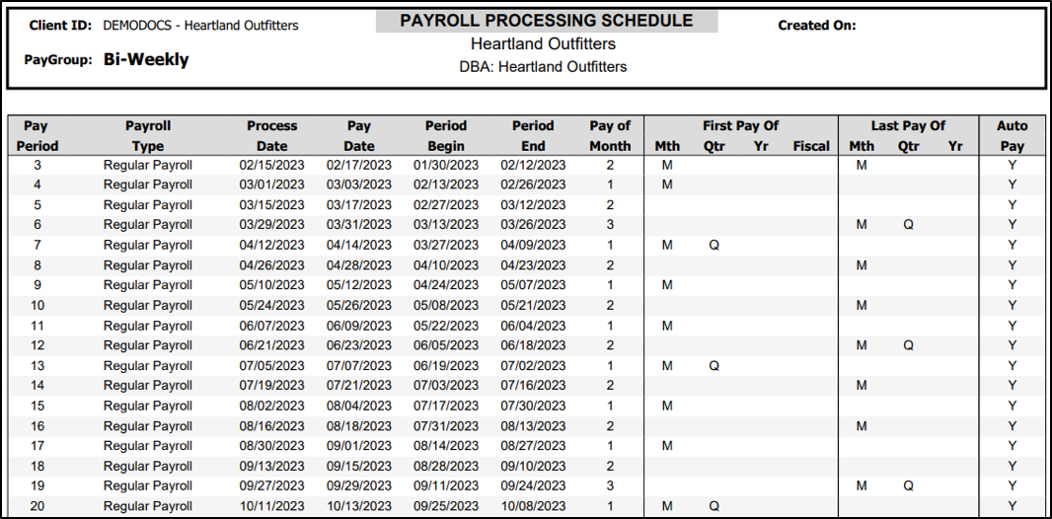Click the Payroll Type column header
Screen dimensions: 1052x519
coord(148,136)
